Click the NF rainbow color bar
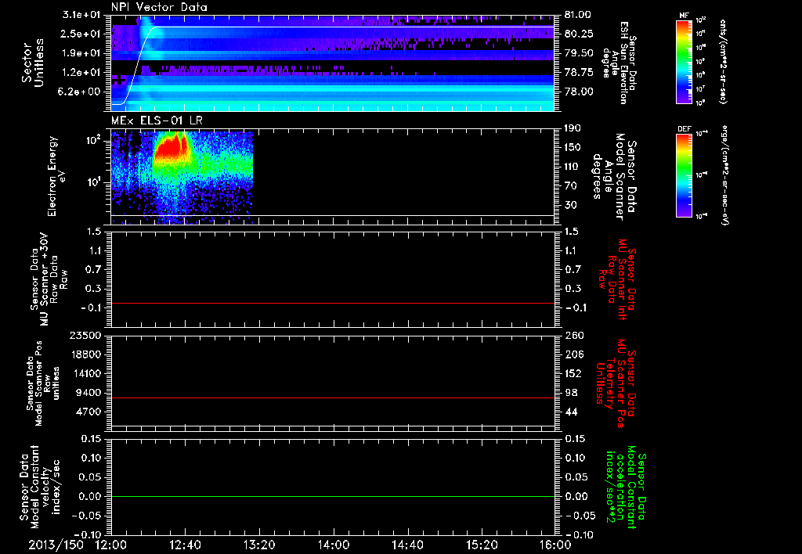 684,62
